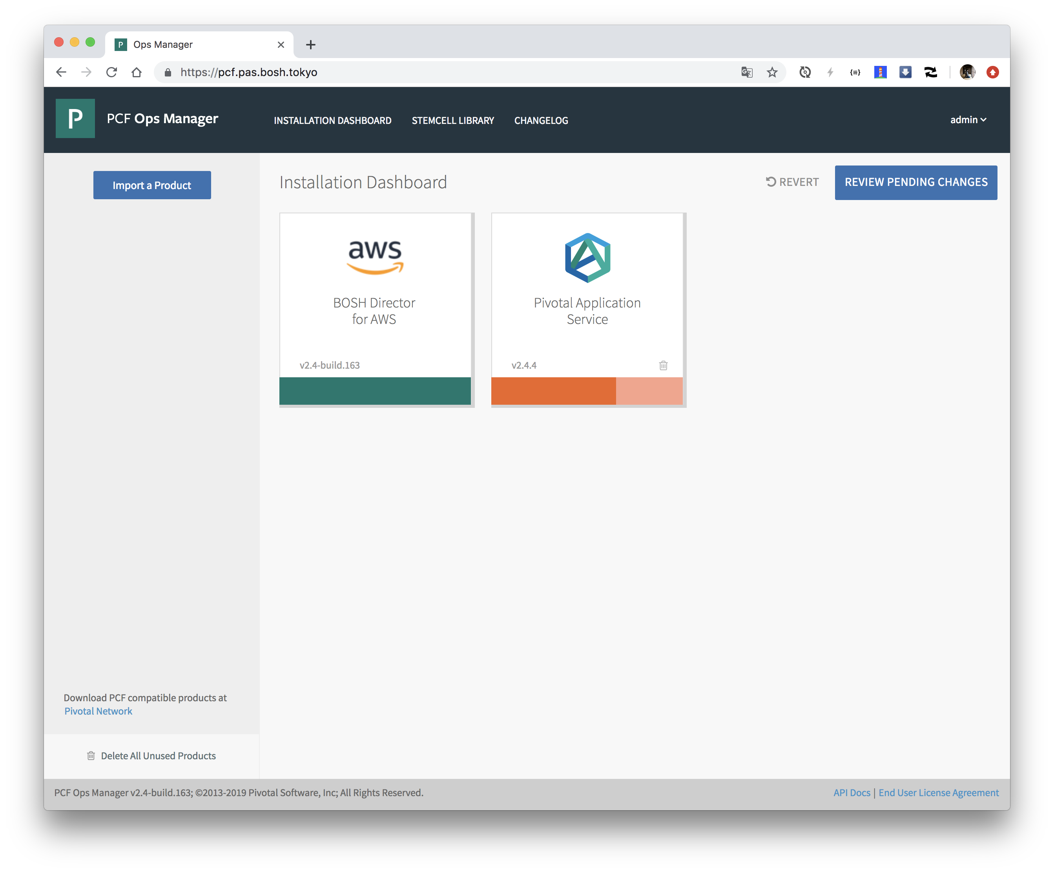1054x873 pixels.
Task: Open the Stemcell Library menu item
Action: (453, 120)
